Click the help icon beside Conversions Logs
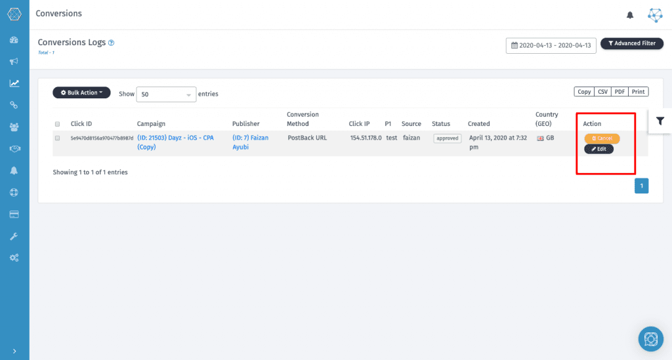 [112, 43]
